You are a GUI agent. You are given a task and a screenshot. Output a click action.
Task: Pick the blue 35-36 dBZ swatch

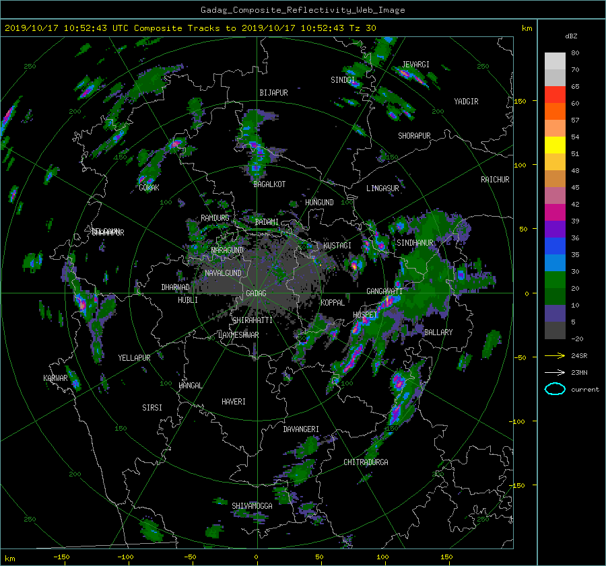click(555, 246)
